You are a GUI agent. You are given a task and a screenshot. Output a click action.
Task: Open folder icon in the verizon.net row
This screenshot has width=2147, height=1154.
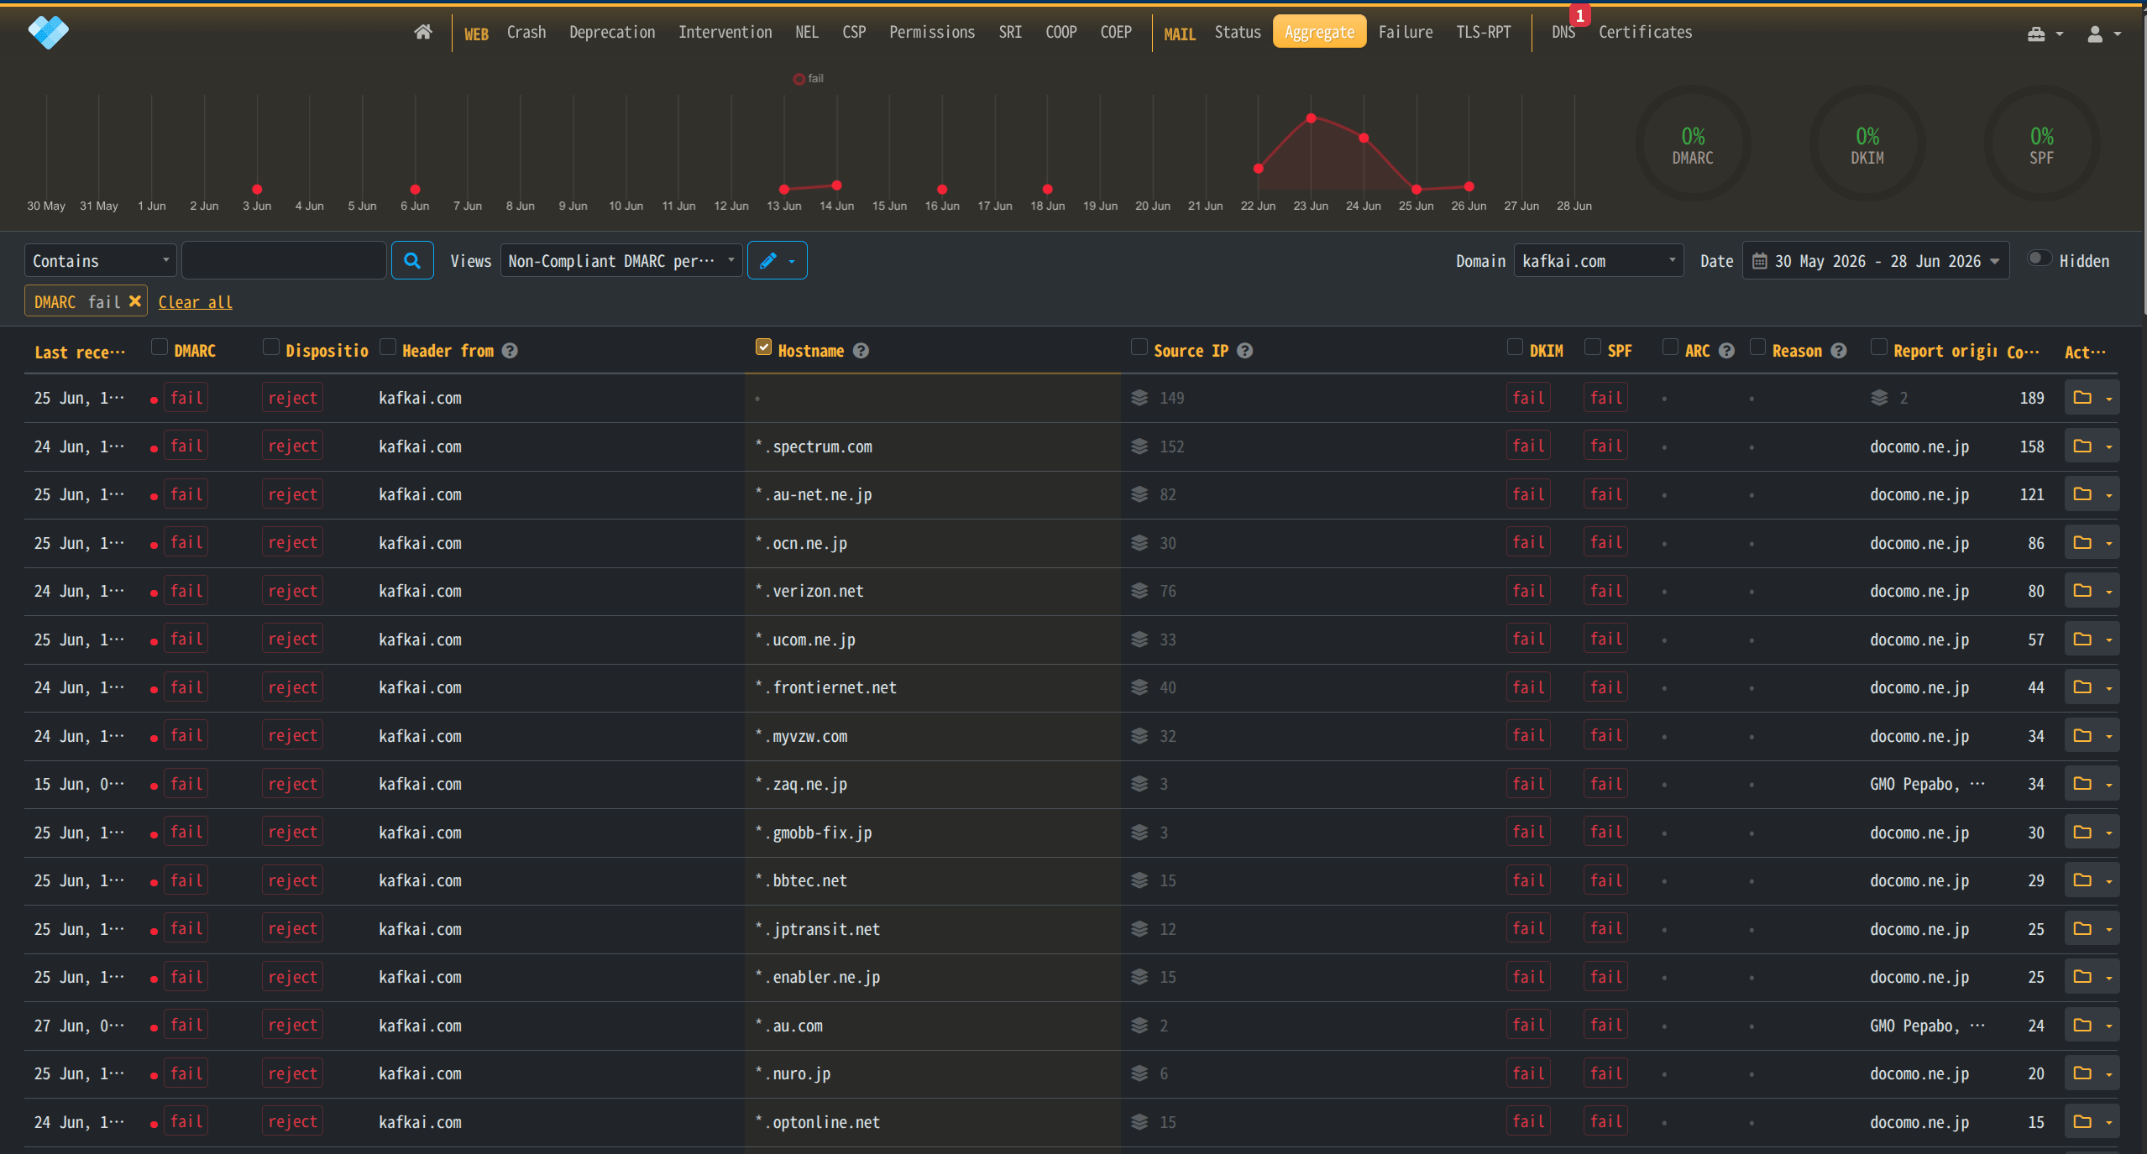2082,591
